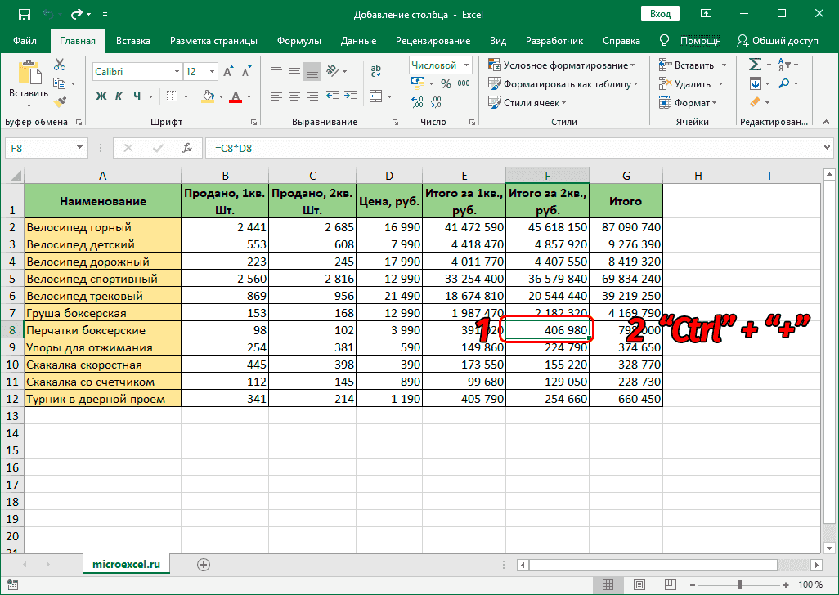Apply italic formatting (К icon)
The height and width of the screenshot is (595, 839).
point(119,96)
